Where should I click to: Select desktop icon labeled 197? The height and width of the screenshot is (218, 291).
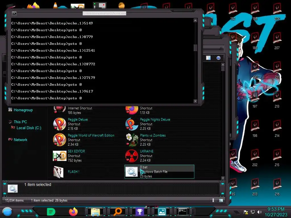(x=255, y=100)
